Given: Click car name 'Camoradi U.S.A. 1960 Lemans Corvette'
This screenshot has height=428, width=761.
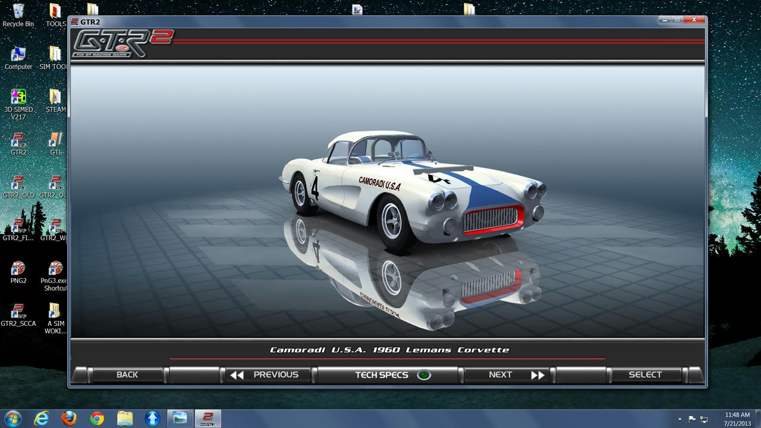Looking at the screenshot, I should [x=389, y=350].
